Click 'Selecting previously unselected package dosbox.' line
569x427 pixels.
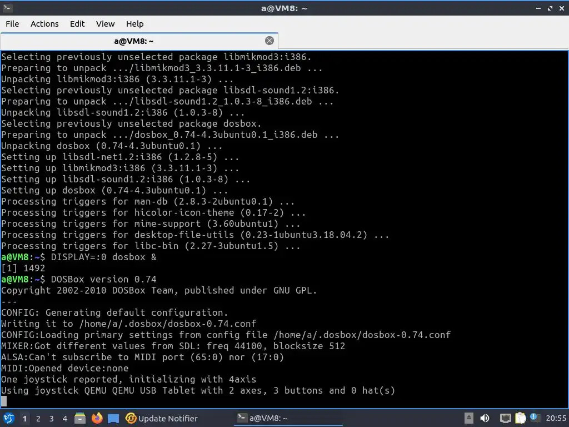click(x=131, y=124)
